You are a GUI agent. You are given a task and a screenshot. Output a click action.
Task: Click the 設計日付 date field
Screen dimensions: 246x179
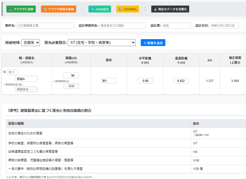point(224,26)
